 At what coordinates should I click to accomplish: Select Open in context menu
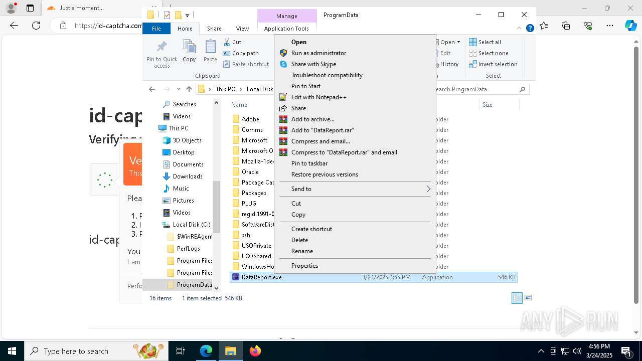[355, 42]
